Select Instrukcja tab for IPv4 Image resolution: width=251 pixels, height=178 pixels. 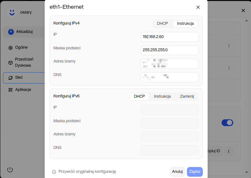point(185,24)
